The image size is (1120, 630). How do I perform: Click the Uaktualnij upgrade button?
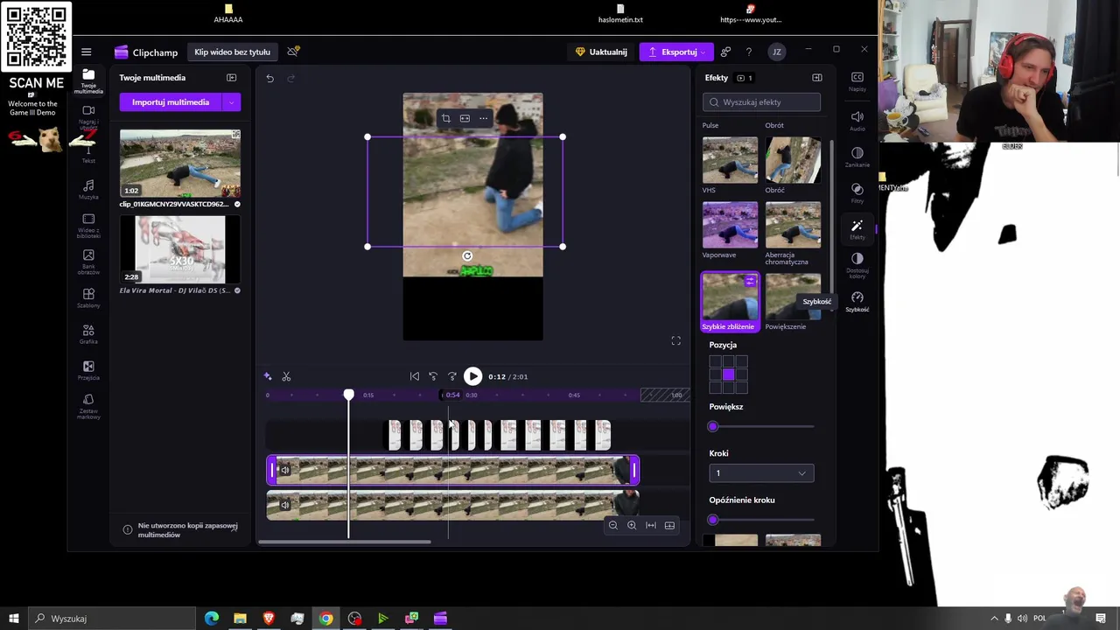600,52
